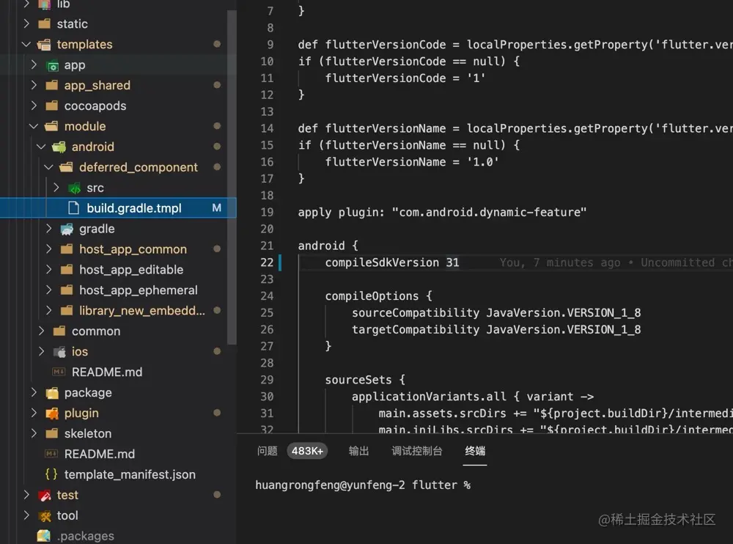Click the host_app_common folder icon

(x=67, y=249)
